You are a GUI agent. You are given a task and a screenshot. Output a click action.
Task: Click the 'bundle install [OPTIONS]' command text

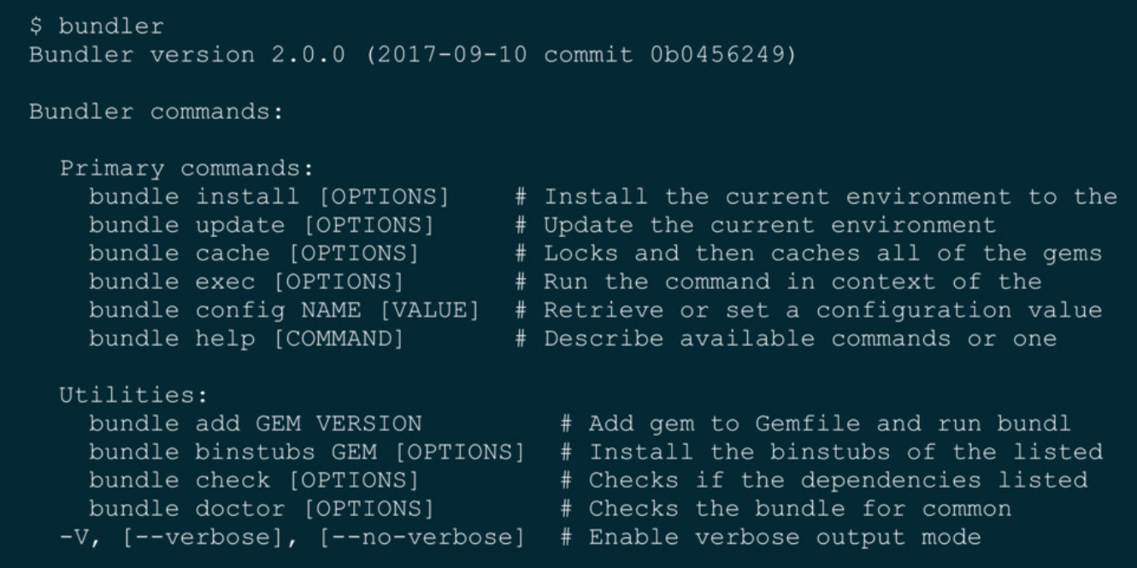[269, 197]
